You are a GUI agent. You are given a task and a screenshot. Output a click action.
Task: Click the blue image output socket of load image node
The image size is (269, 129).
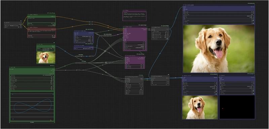(55, 46)
